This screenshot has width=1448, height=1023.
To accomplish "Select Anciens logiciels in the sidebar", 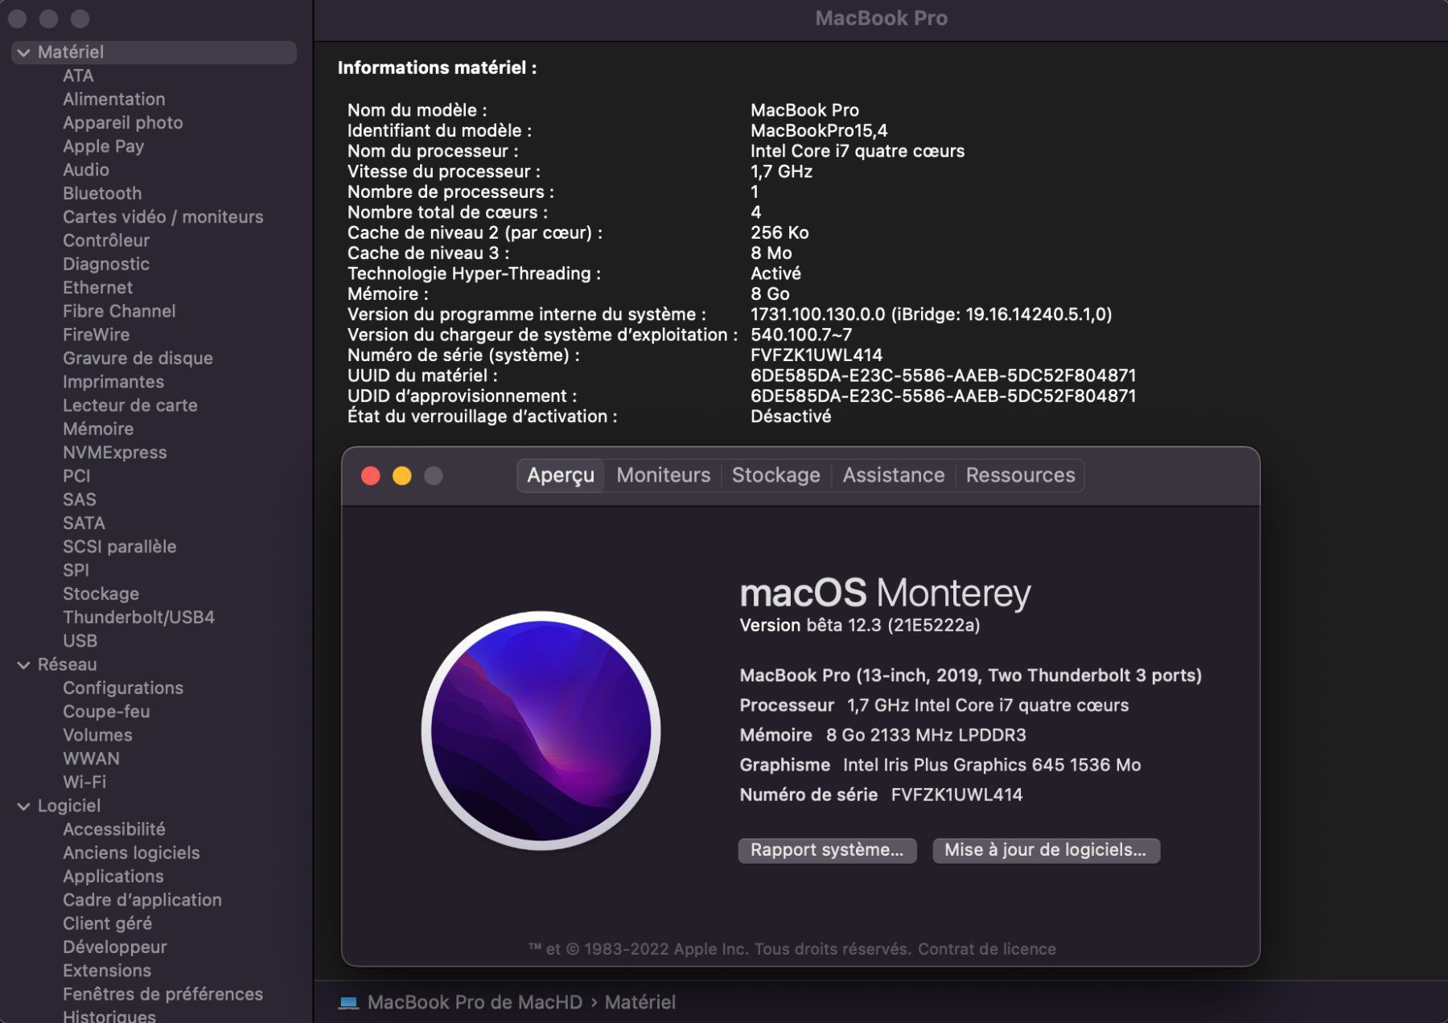I will 131,852.
